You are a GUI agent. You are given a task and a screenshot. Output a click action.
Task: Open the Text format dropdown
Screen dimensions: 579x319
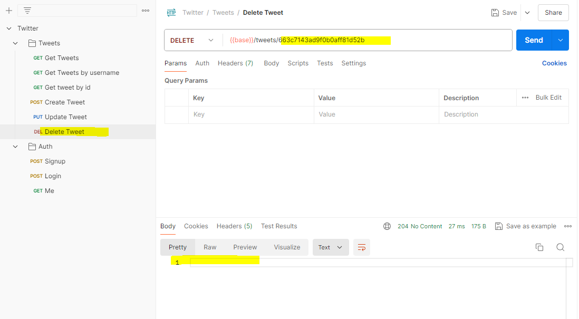tap(331, 247)
